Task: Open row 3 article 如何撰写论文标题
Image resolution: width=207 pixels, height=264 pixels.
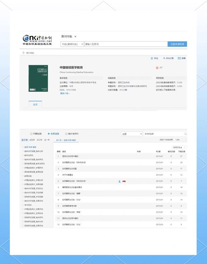Action: (70, 169)
